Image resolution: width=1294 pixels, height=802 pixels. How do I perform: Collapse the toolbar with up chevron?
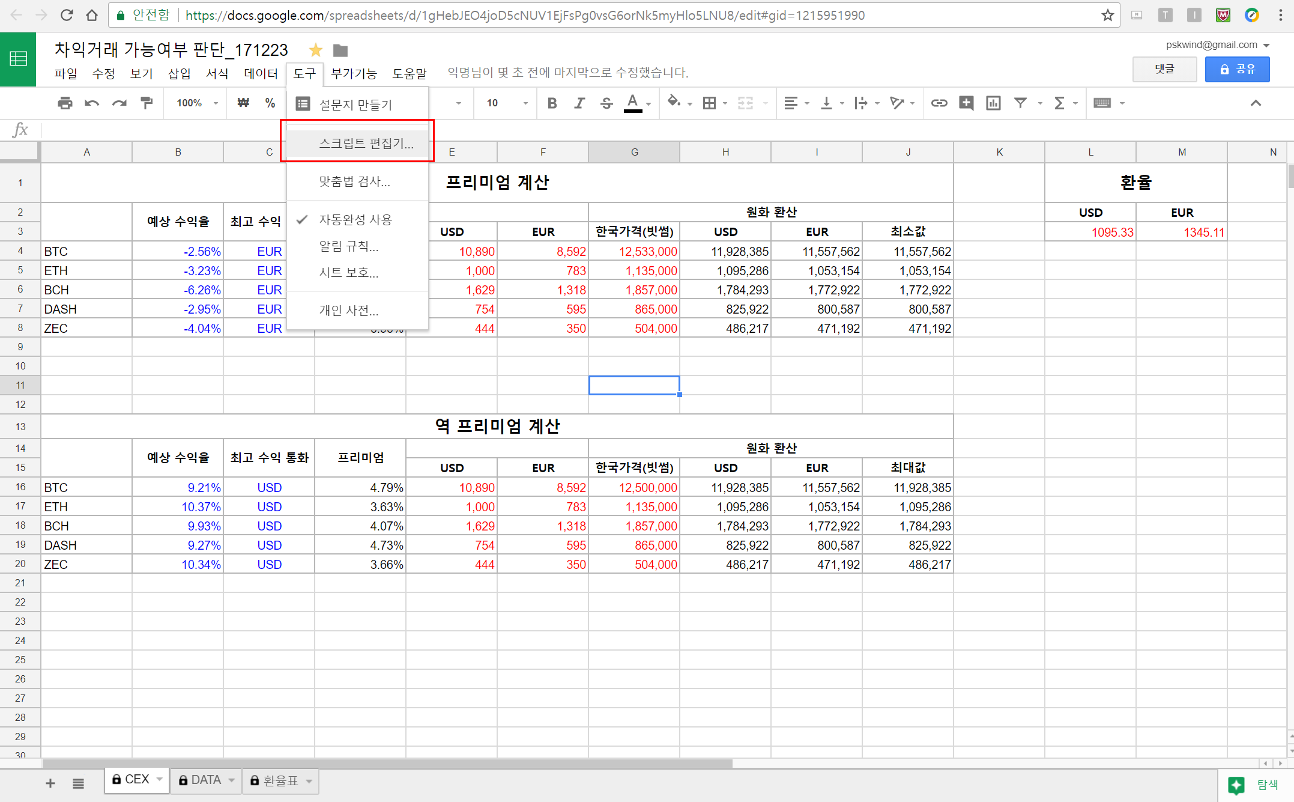point(1256,103)
